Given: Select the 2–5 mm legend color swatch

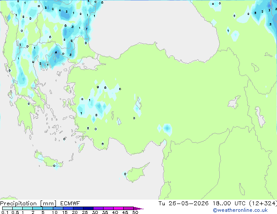Looking at the screenshot, I should [38, 208].
